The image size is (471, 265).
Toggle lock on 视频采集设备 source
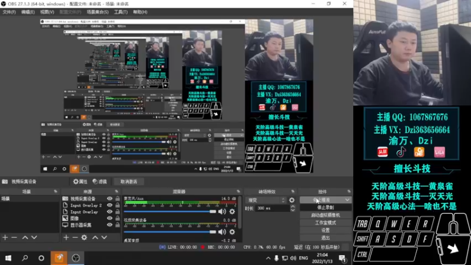(x=117, y=198)
